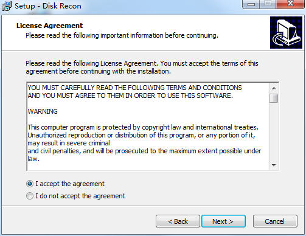The width and height of the screenshot is (306, 236).
Task: Click the License Agreement heading
Action: click(49, 26)
